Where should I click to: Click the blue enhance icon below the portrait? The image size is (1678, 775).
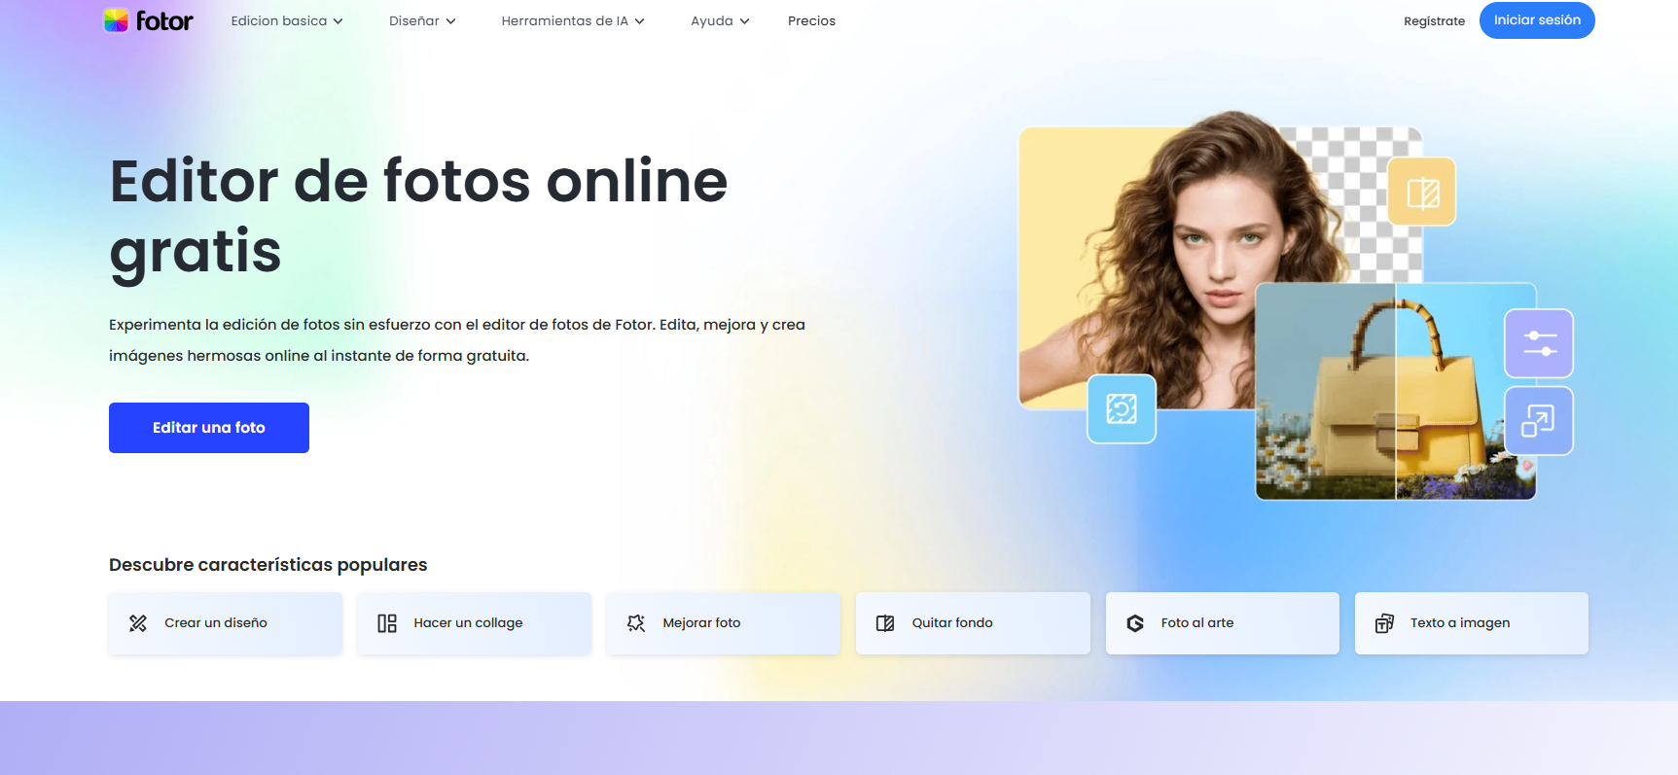point(1122,408)
